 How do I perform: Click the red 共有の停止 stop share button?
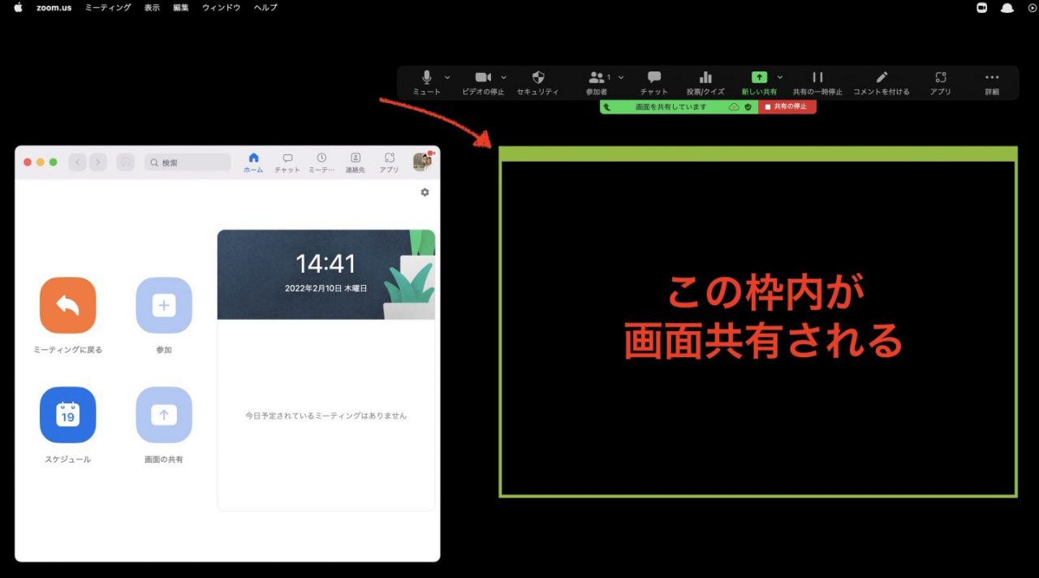click(787, 107)
